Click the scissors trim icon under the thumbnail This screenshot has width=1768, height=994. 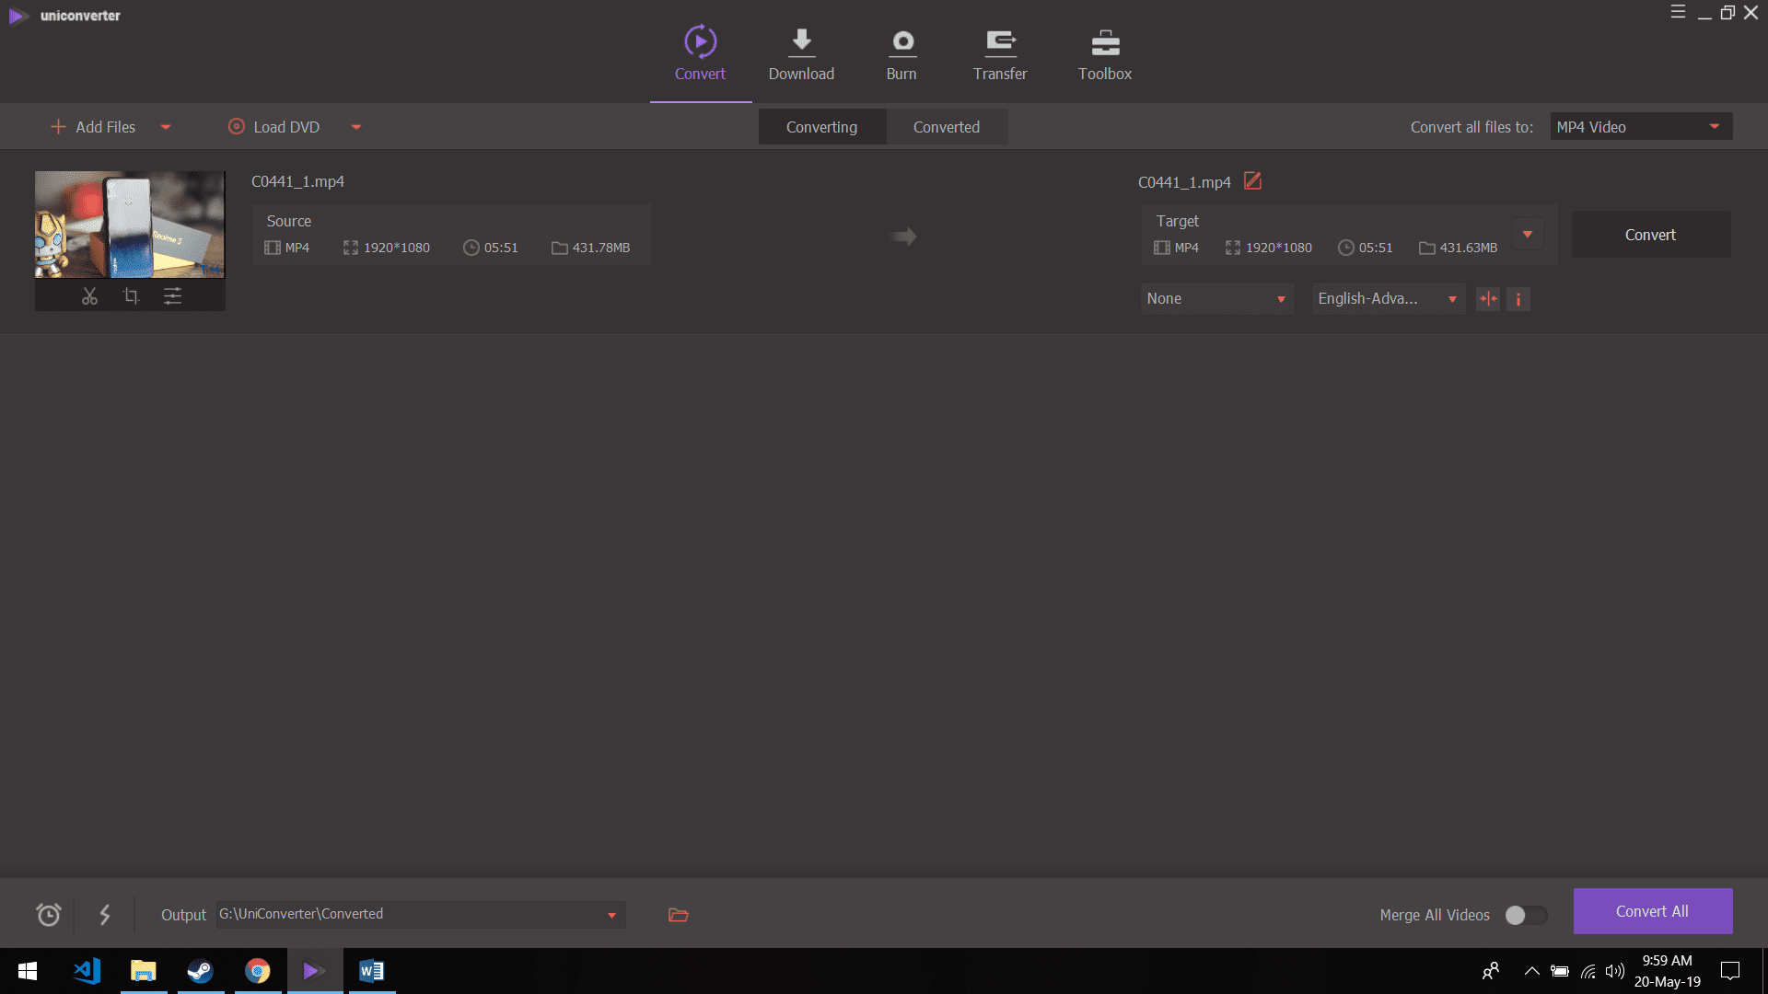(89, 296)
